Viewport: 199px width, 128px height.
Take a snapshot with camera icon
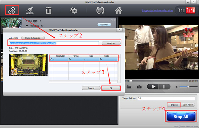[139, 87]
